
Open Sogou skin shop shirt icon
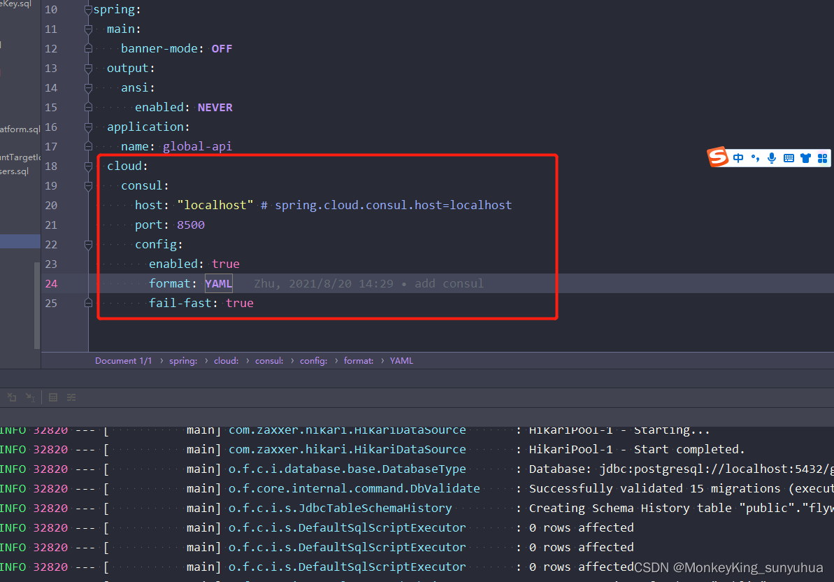[x=805, y=158]
